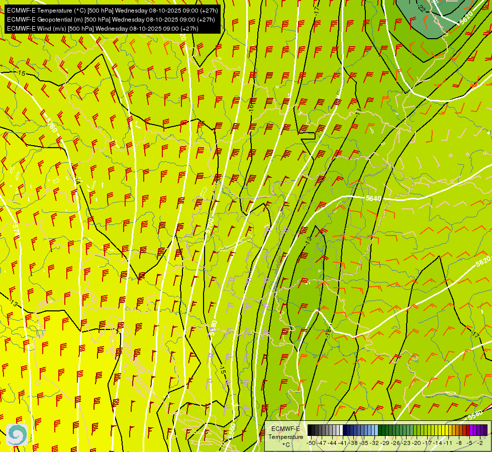Image resolution: width=492 pixels, height=452 pixels.
Task: Click the 5760 geopotential contour label
Action: point(51,125)
